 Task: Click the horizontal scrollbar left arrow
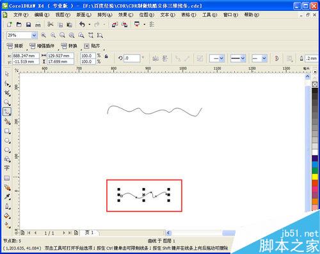(168, 233)
